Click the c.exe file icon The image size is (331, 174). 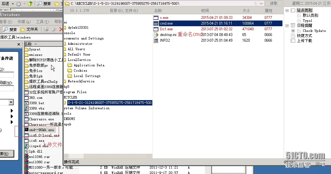tap(156, 18)
